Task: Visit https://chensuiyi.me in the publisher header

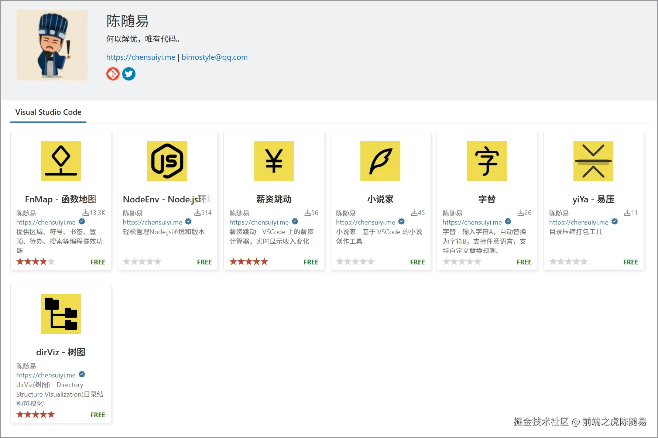Action: [x=141, y=57]
